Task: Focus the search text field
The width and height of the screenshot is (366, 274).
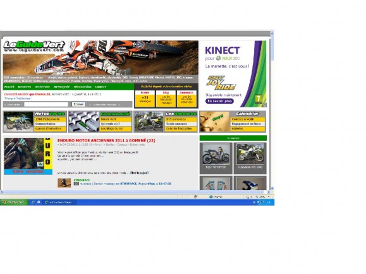Action: (46, 104)
